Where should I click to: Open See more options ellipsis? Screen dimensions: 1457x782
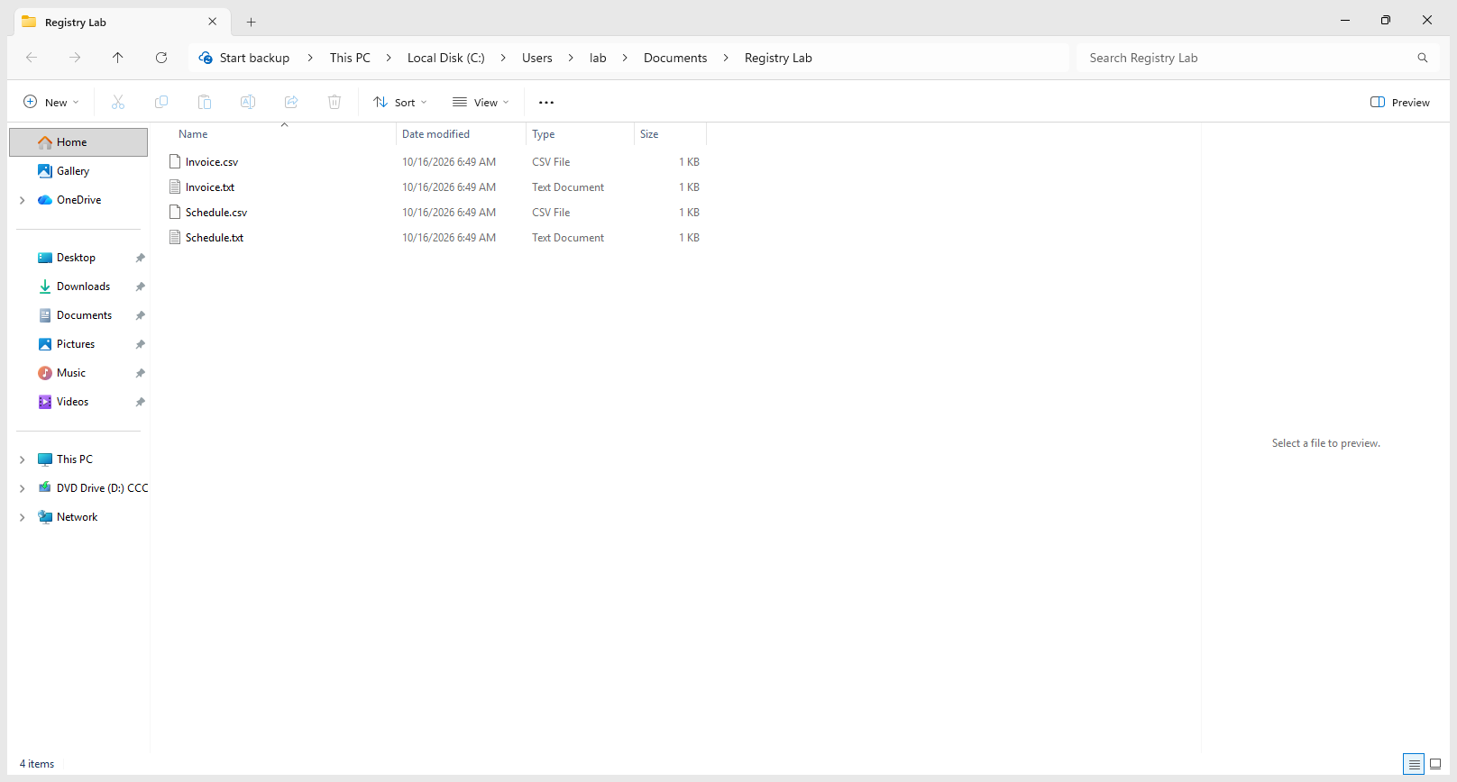[x=546, y=102]
